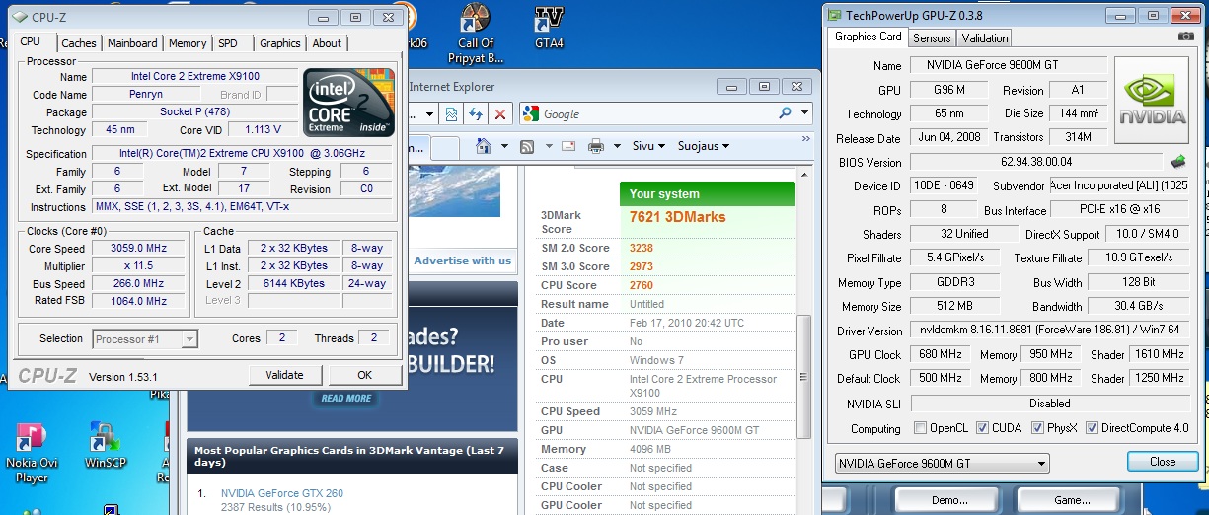Click the Your system green header
The height and width of the screenshot is (515, 1209).
[x=708, y=194]
